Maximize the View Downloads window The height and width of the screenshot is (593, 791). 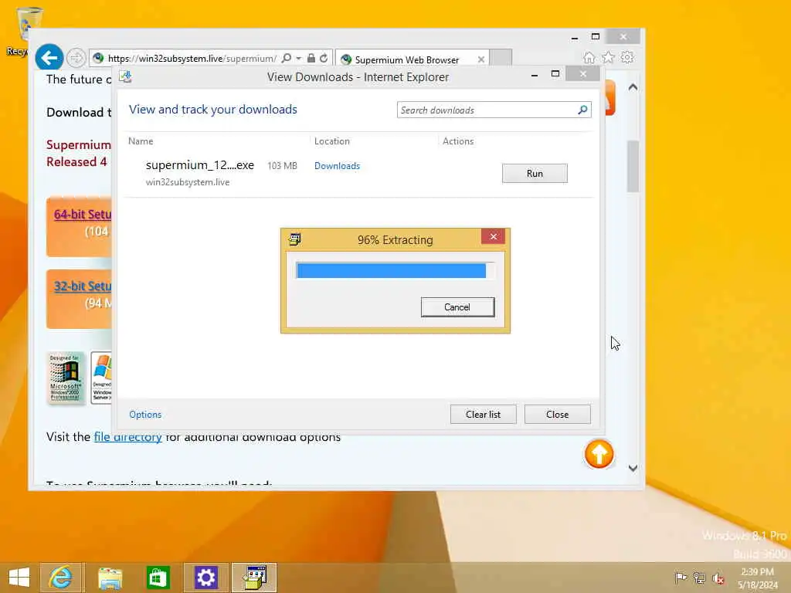[x=555, y=74]
